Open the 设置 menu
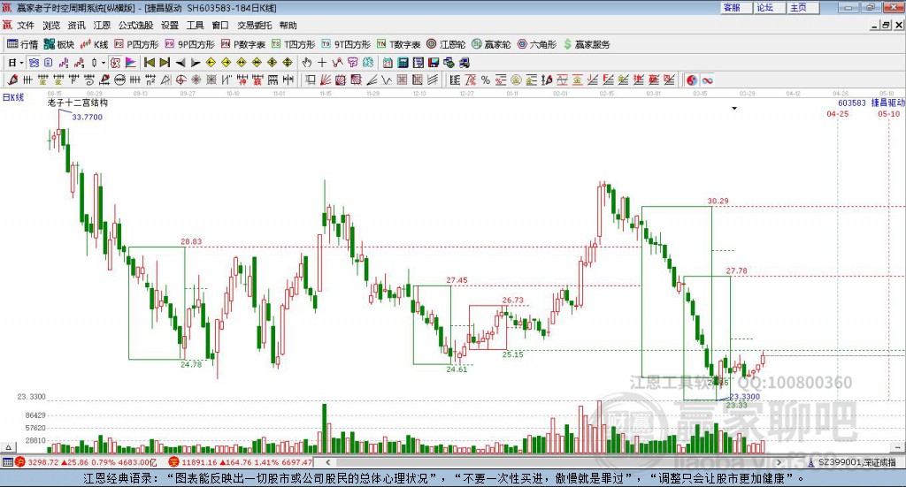 170,26
